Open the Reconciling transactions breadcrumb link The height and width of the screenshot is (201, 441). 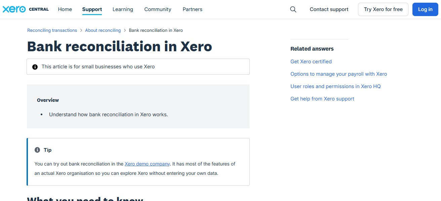pos(52,30)
